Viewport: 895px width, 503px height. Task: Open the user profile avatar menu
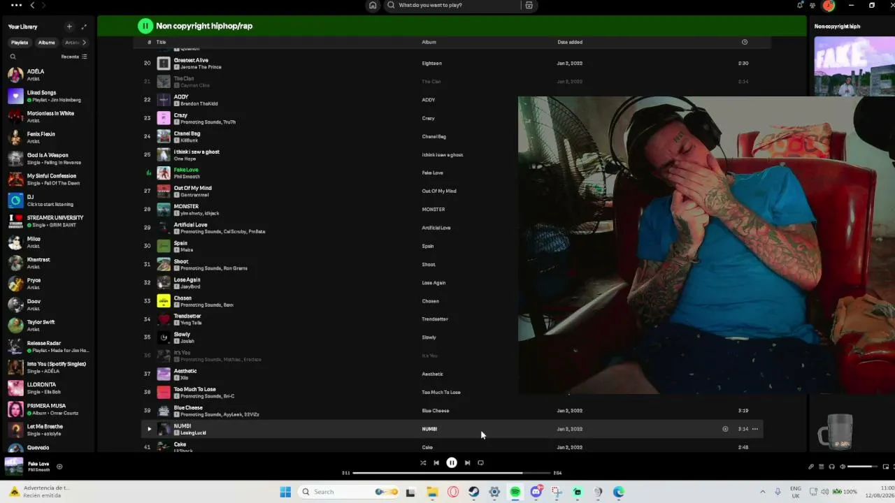pos(829,5)
